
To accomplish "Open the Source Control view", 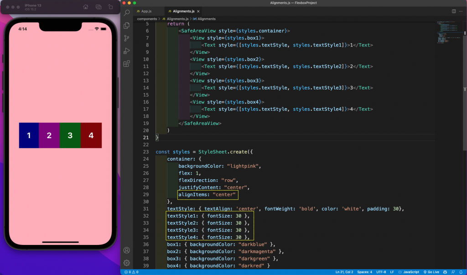I will (127, 38).
